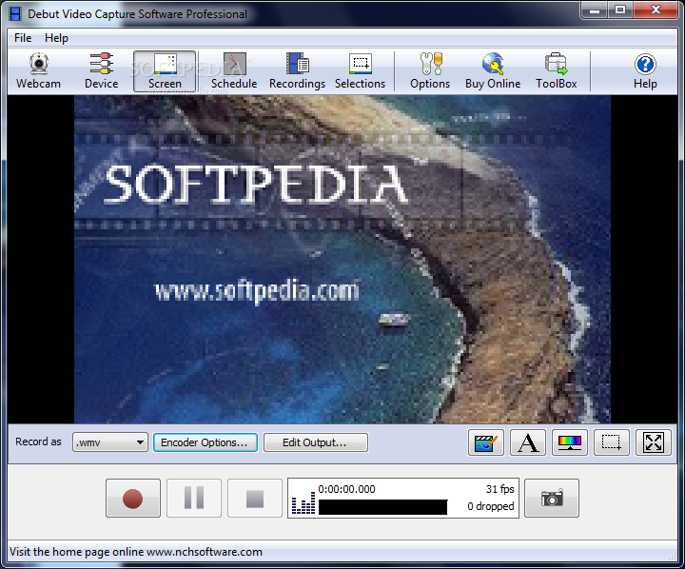Click the Buy Online icon

(492, 71)
